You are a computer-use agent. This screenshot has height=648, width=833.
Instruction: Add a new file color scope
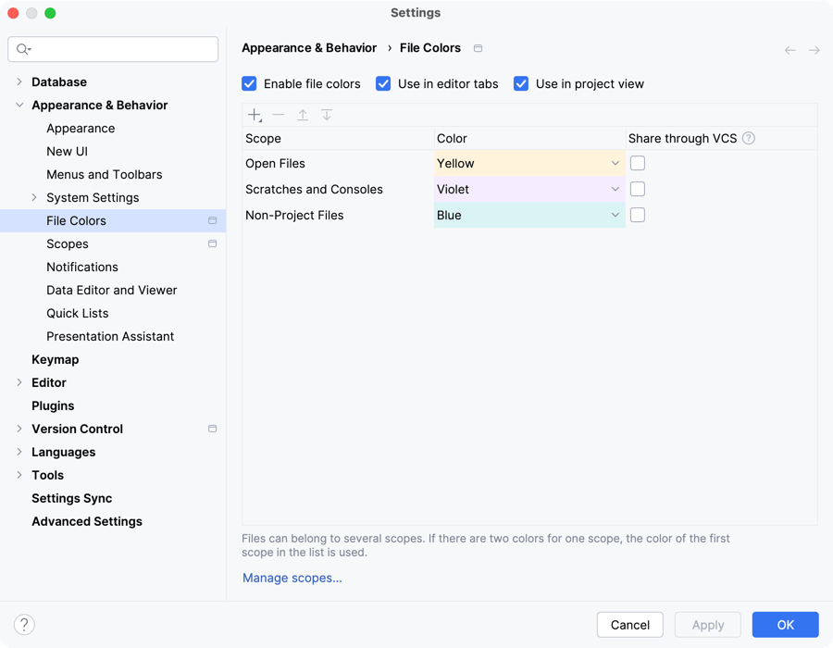[x=254, y=115]
